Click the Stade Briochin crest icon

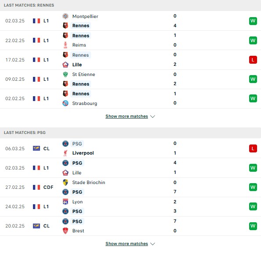point(65,182)
